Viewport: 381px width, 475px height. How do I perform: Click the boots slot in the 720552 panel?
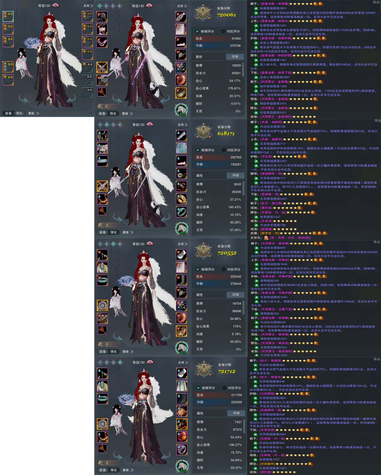(x=181, y=280)
